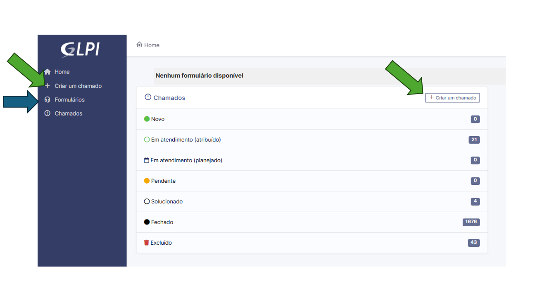Open Formulários in the sidebar menu
The image size is (535, 281).
(69, 99)
